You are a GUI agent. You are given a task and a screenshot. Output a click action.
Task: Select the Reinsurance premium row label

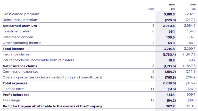pos(20,20)
